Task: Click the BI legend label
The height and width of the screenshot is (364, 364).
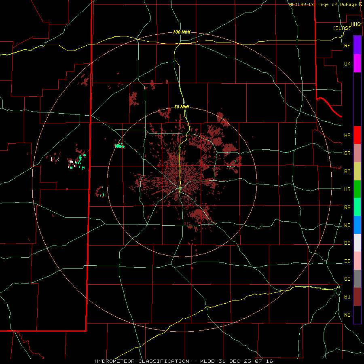Action: [347, 297]
